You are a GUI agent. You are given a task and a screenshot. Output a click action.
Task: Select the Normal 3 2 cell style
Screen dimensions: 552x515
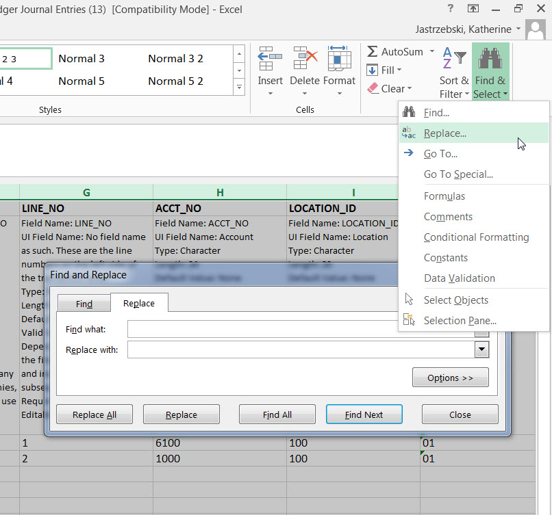[x=176, y=59]
